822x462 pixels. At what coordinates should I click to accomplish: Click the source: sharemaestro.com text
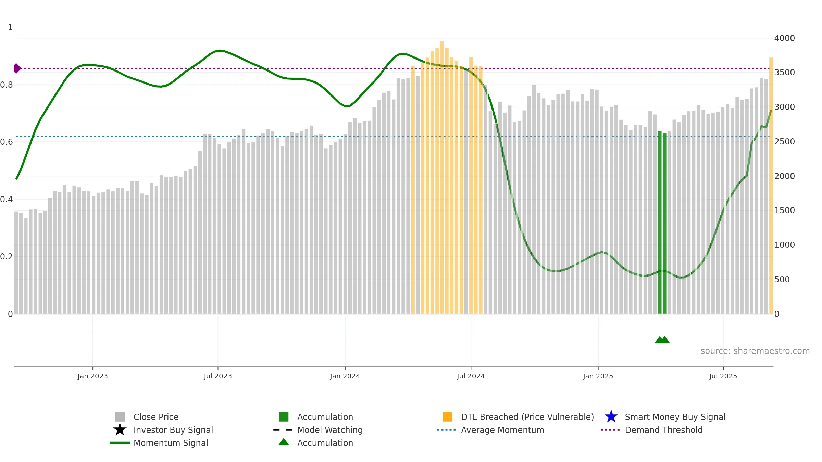(755, 351)
